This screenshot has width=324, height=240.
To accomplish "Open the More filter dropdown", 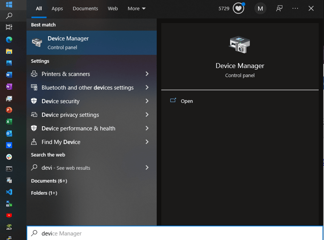I will 137,8.
